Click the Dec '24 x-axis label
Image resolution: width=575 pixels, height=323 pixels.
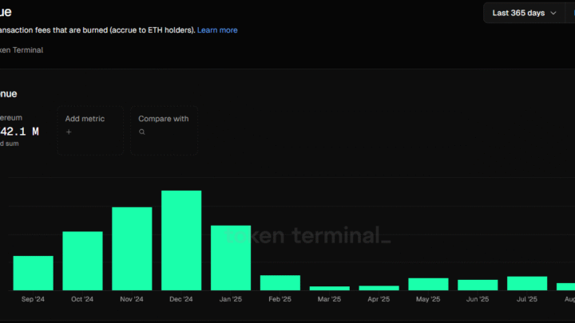tap(181, 300)
